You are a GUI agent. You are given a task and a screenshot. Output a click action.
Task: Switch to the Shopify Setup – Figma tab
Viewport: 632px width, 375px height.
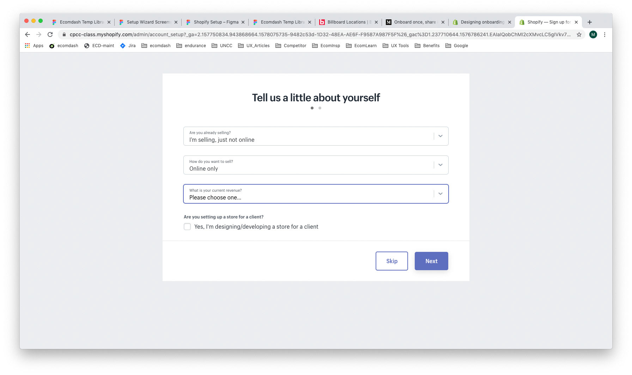(215, 22)
